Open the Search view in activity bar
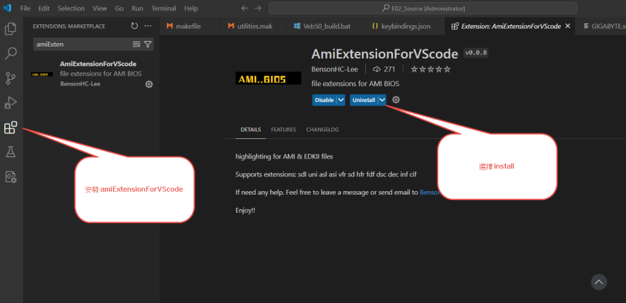 coord(11,54)
